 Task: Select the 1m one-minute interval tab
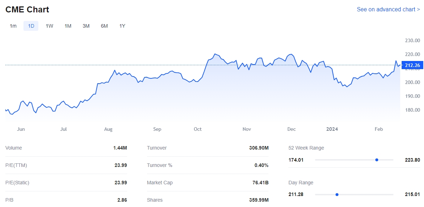click(13, 26)
